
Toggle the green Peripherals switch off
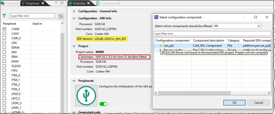[x=104, y=104]
